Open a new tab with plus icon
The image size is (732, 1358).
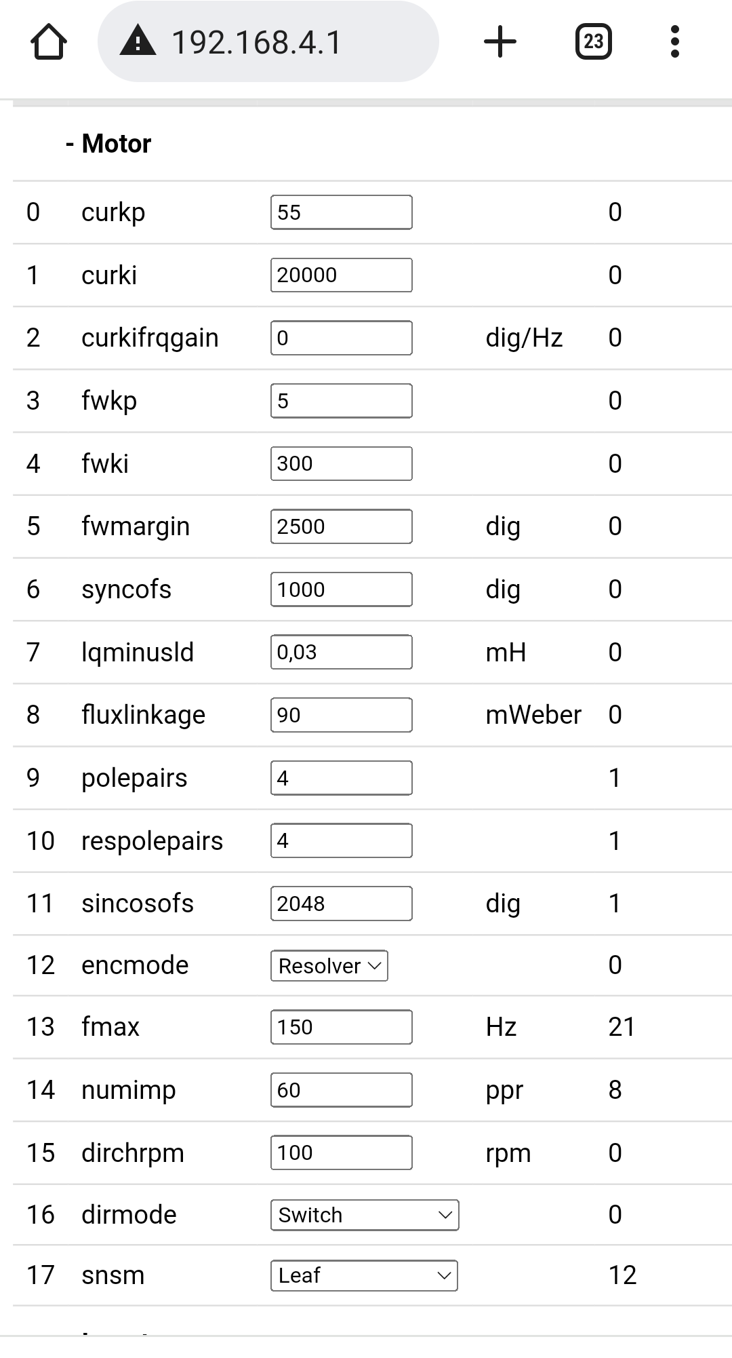tap(500, 42)
